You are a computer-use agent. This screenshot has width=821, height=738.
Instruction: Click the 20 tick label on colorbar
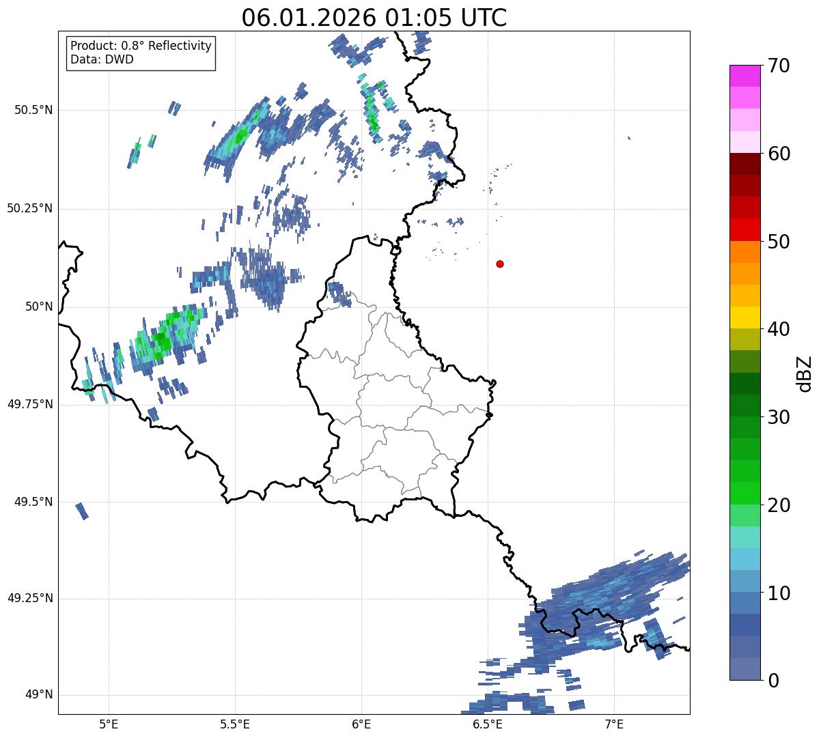click(779, 505)
